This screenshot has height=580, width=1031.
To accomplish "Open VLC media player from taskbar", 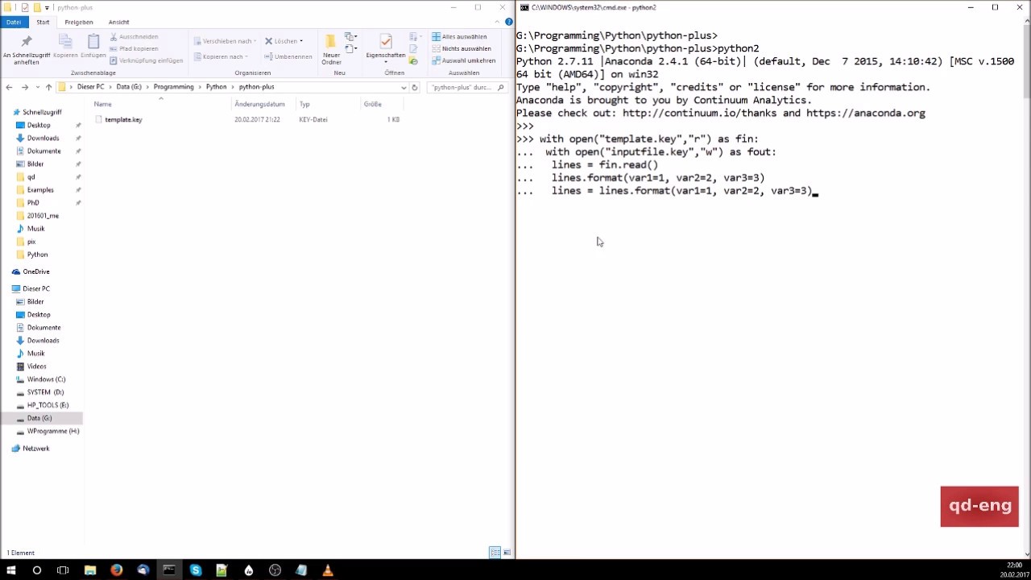I will point(328,570).
